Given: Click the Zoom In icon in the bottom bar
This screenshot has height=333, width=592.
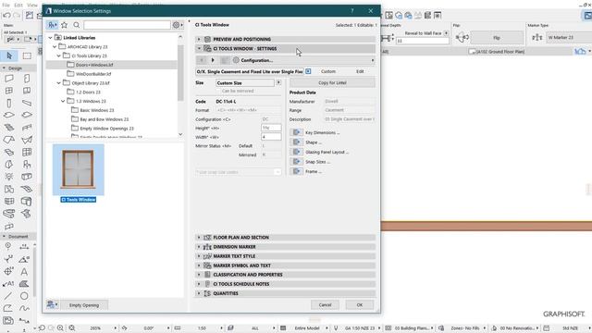Looking at the screenshot, I should [60, 328].
